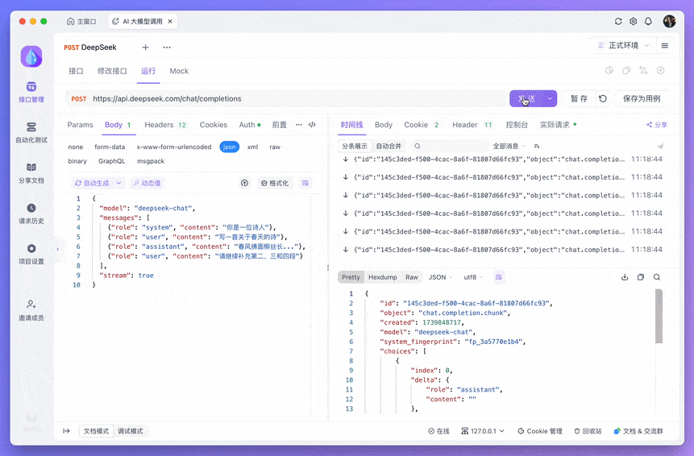
Task: Open the JSON format dropdown
Action: pos(440,277)
